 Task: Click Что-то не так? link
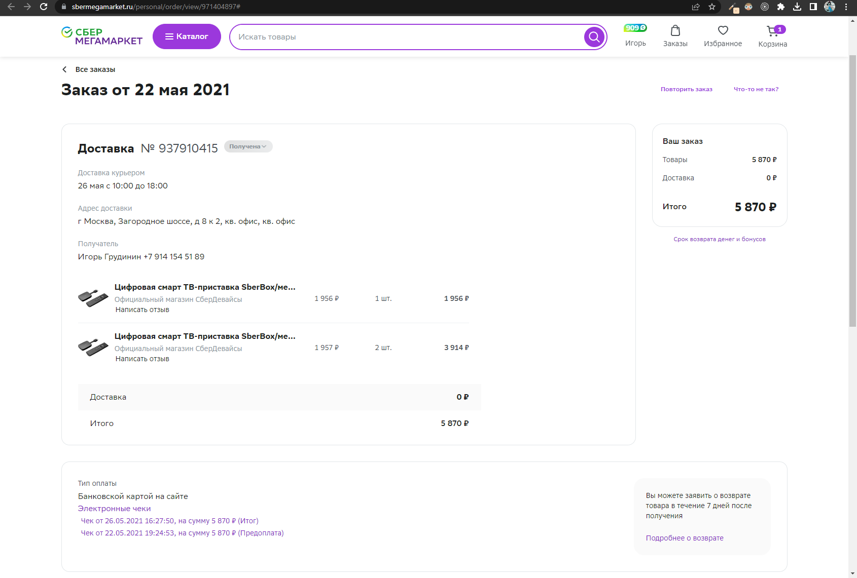[756, 89]
